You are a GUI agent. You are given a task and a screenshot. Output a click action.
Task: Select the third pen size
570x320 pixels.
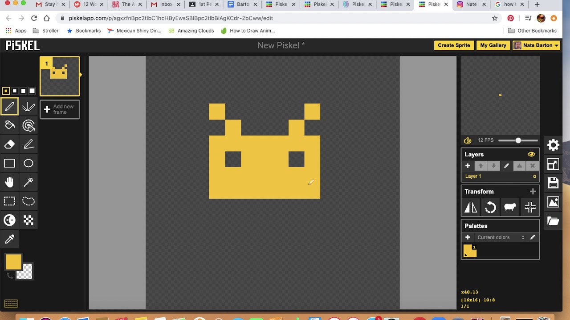23,91
